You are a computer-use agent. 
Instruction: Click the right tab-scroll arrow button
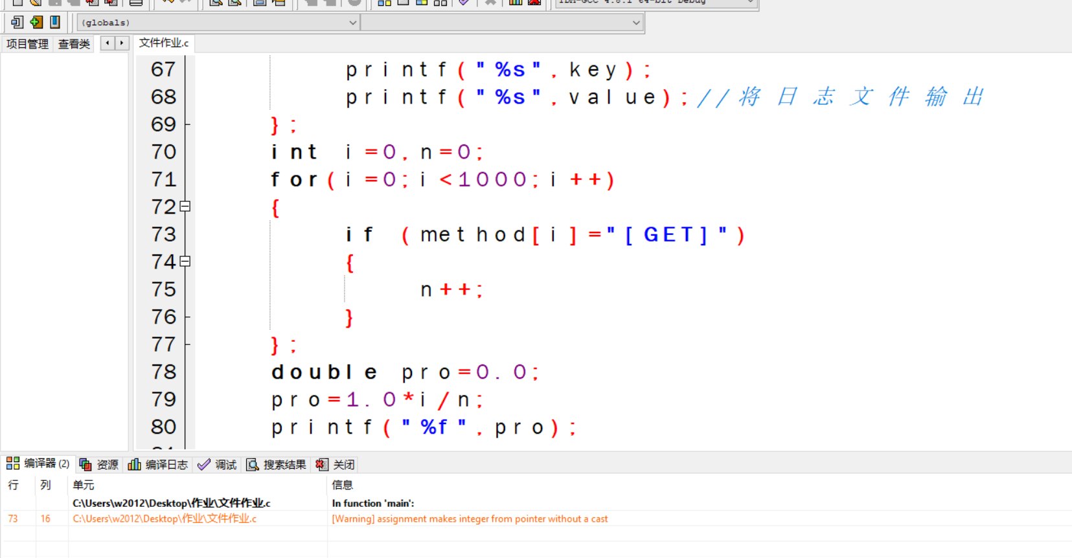[x=122, y=43]
